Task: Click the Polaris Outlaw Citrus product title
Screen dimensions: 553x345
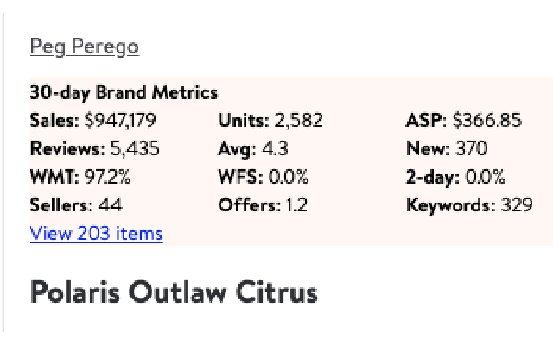Action: pyautogui.click(x=174, y=292)
